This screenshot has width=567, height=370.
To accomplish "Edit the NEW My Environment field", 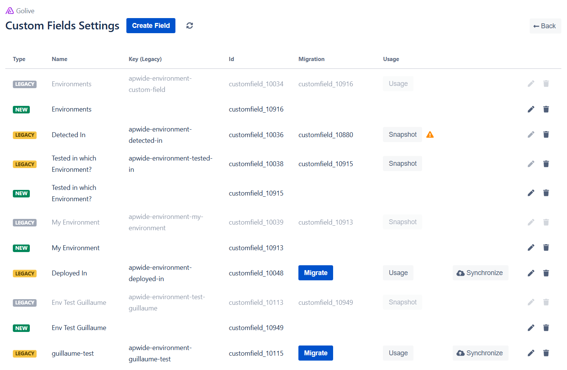I will coord(531,248).
